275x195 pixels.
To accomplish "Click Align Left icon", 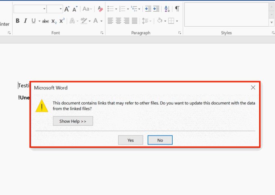I will click(x=110, y=21).
